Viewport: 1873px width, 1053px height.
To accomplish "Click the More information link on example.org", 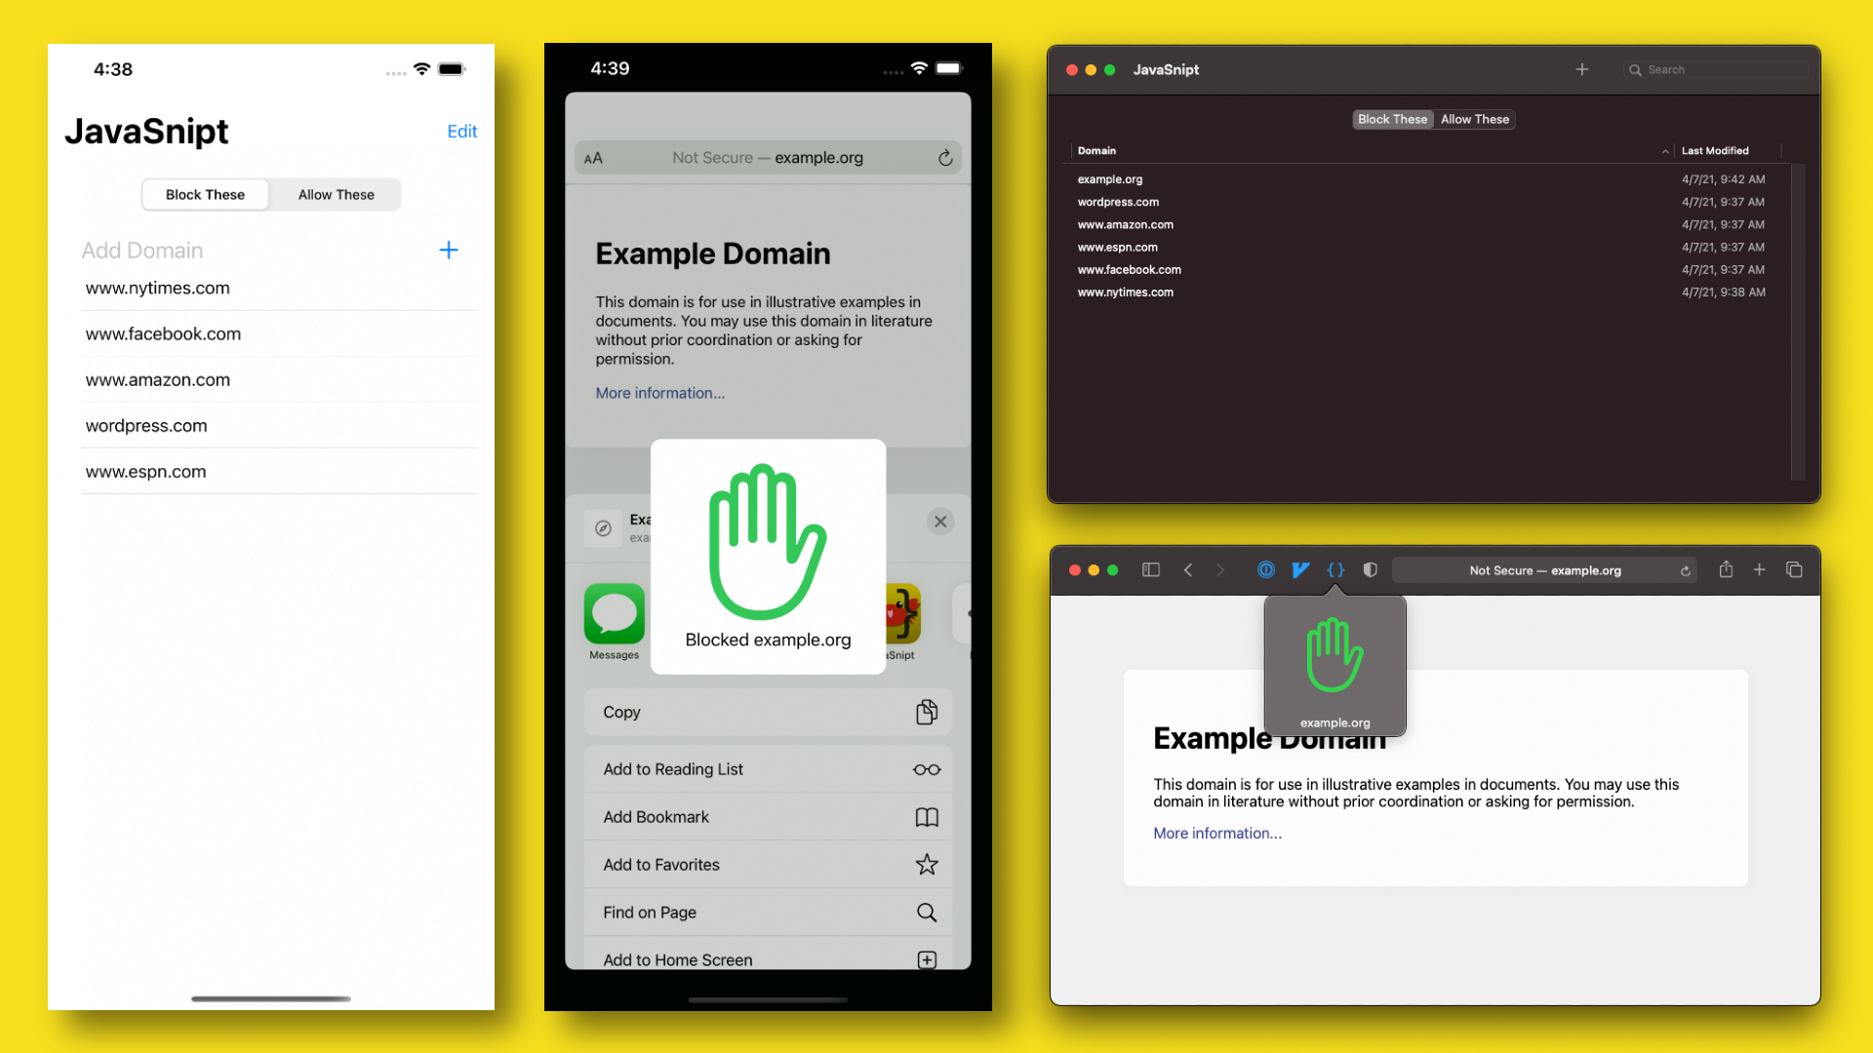I will coord(1216,834).
